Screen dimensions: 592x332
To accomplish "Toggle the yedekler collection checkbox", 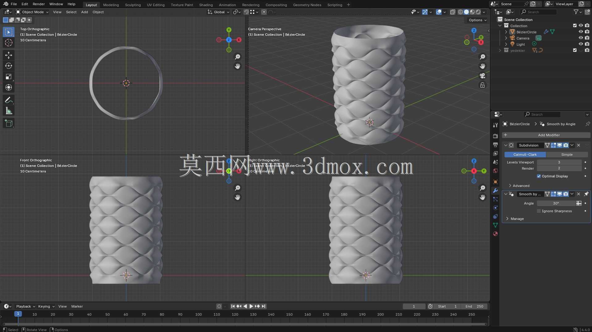I will pyautogui.click(x=575, y=50).
